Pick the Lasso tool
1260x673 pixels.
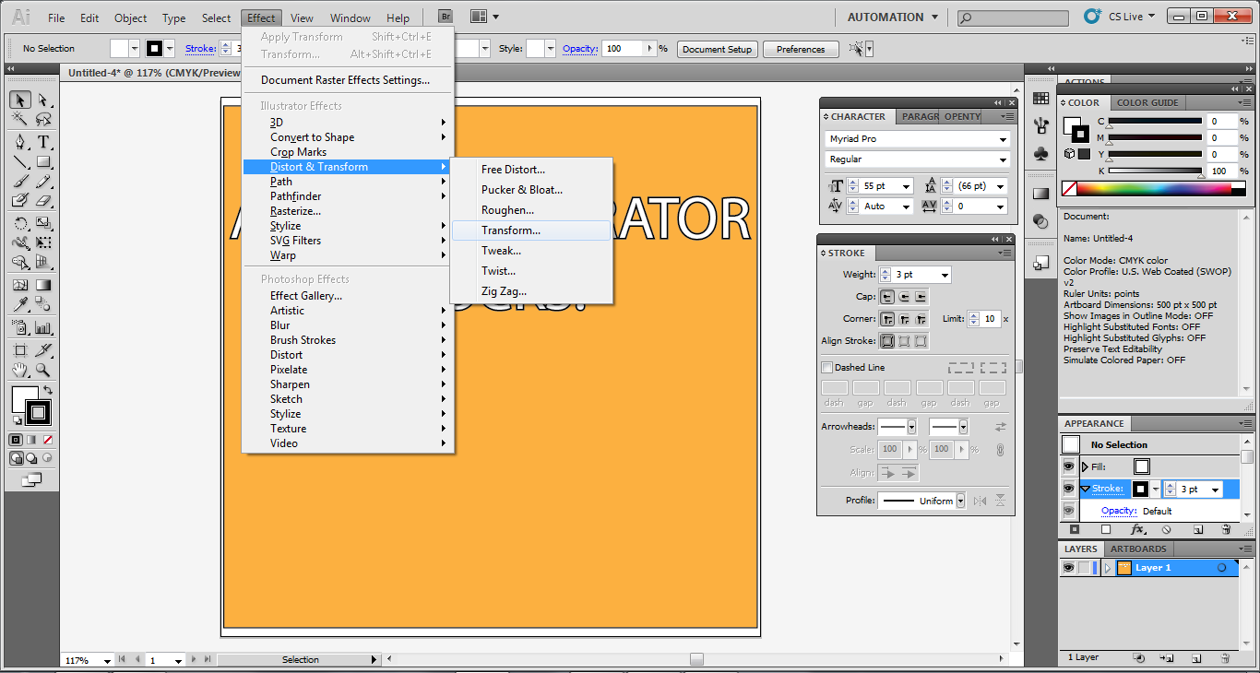tap(42, 120)
